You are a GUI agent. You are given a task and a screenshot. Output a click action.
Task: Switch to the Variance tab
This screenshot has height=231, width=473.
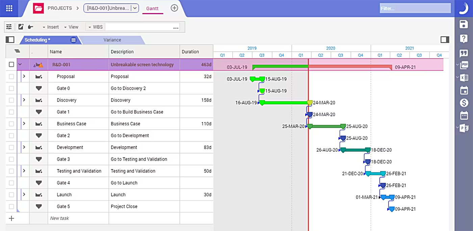(112, 40)
